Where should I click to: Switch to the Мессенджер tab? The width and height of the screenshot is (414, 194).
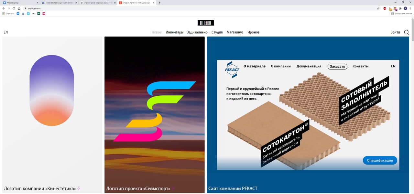(x=20, y=3)
